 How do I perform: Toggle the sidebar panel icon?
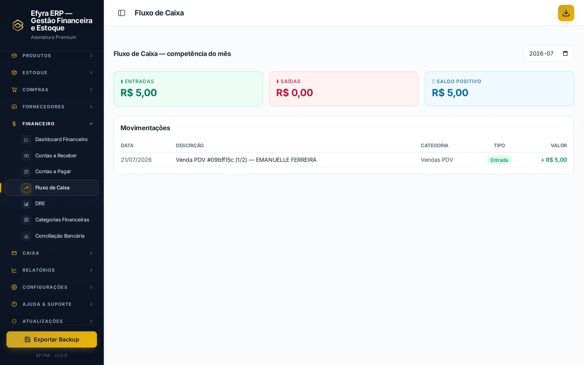[122, 13]
